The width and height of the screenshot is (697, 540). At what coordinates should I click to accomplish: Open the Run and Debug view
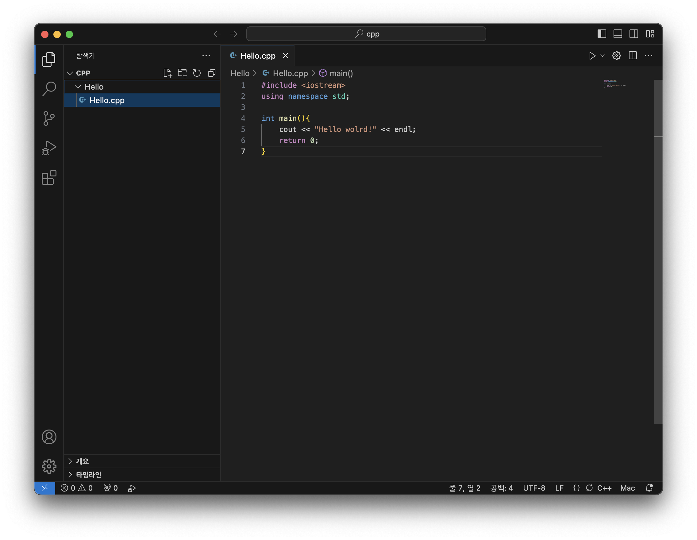pos(49,148)
